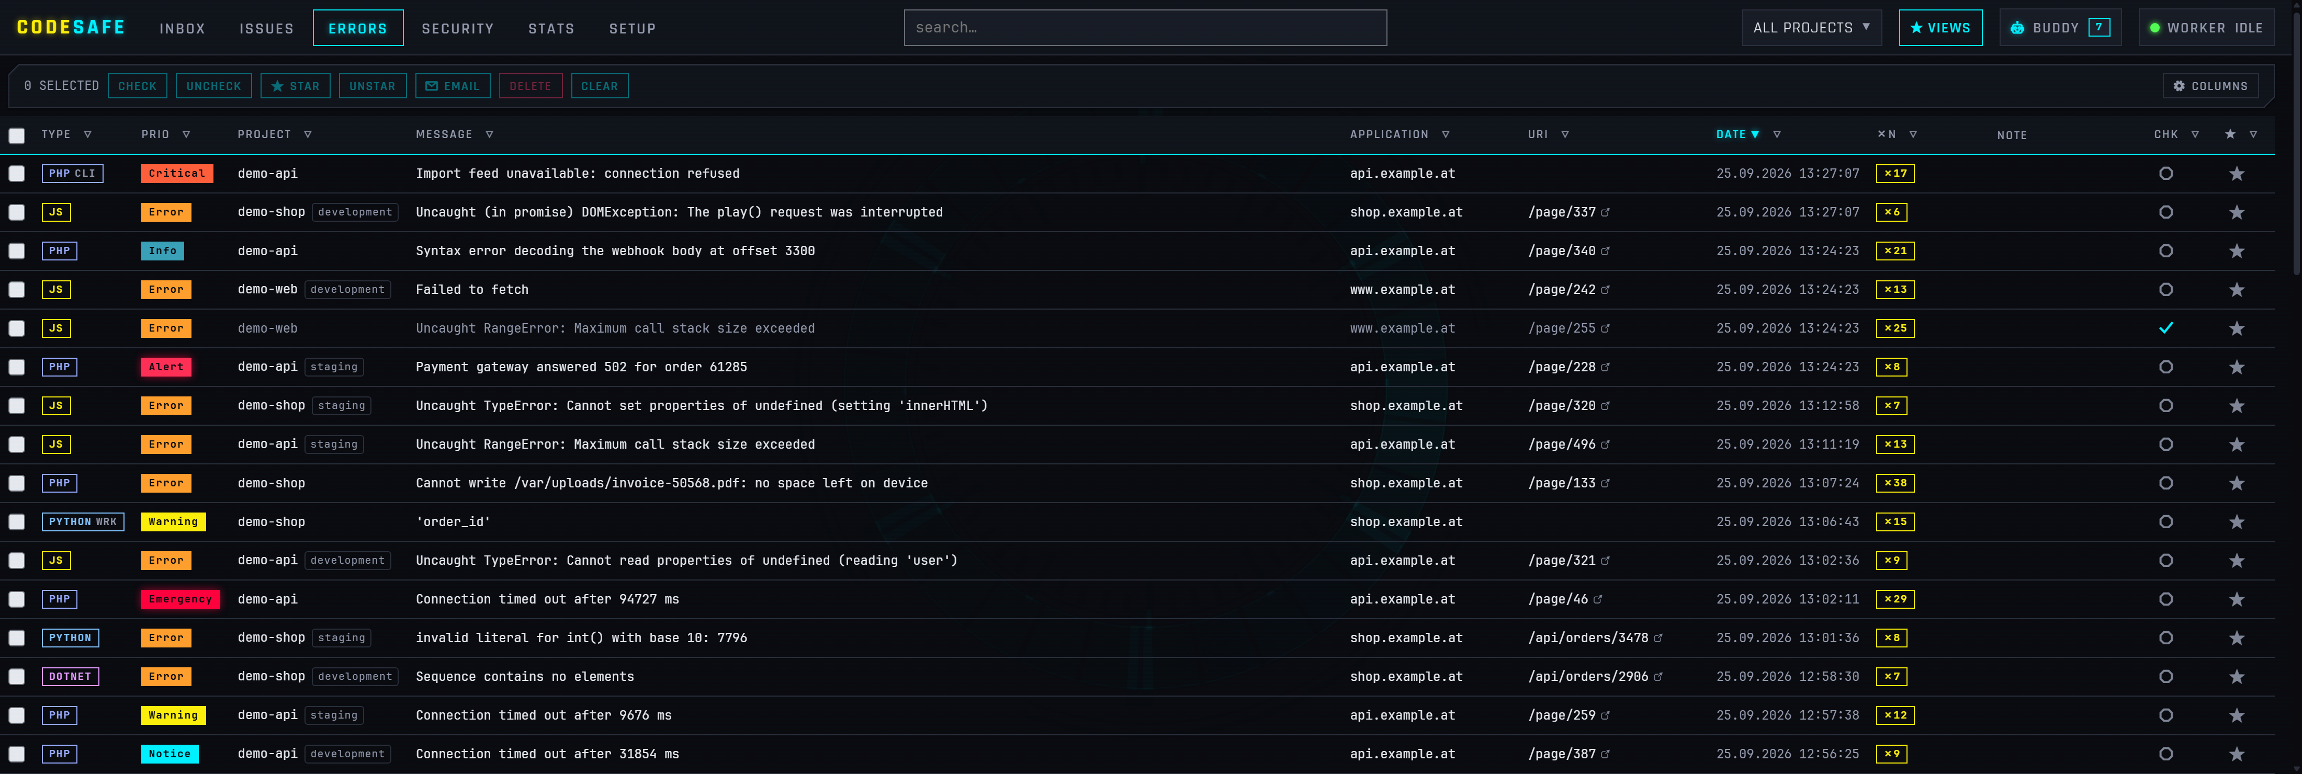Open the Stats tab
The image size is (2302, 774).
coord(550,29)
